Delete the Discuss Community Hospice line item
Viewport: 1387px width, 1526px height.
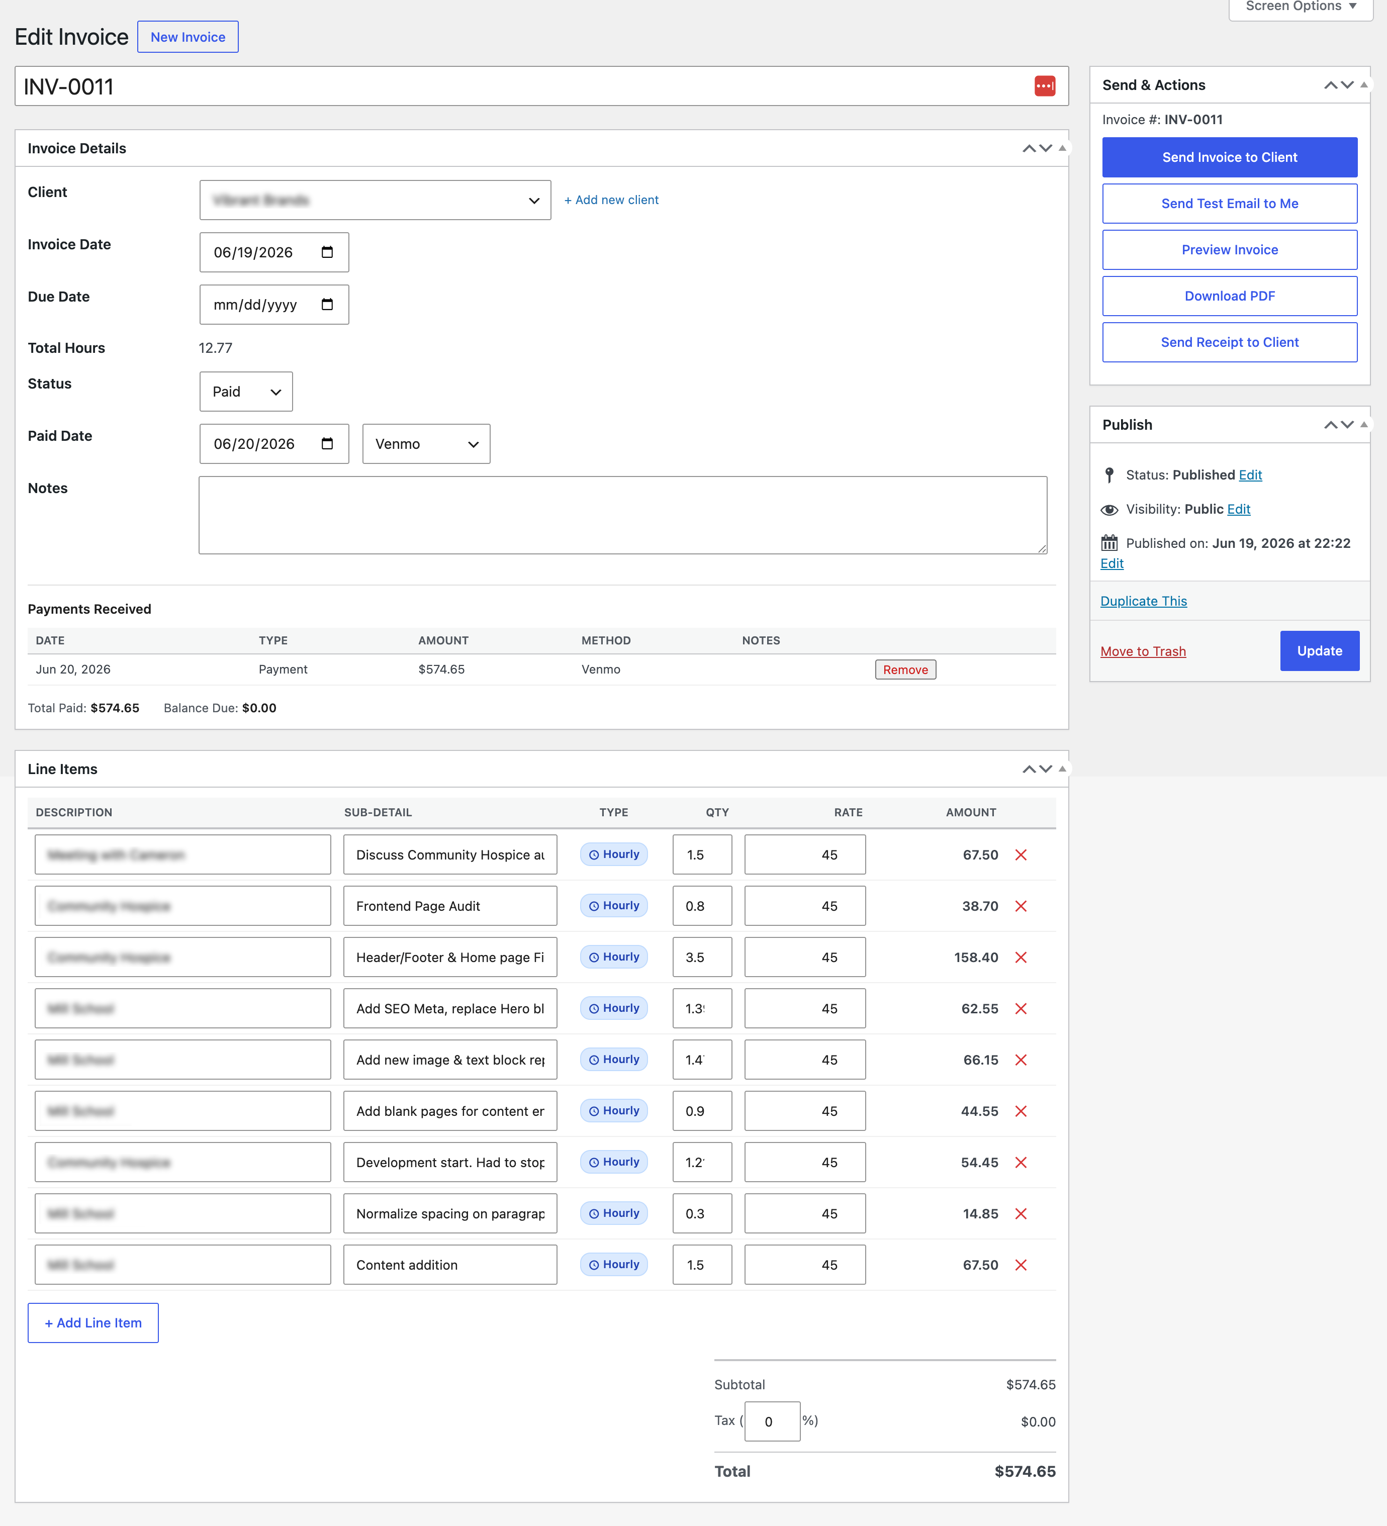[x=1021, y=854]
